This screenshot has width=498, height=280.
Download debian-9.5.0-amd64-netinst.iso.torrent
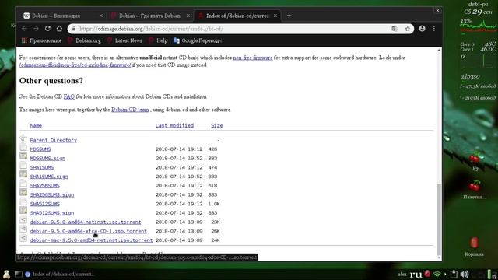(x=86, y=222)
